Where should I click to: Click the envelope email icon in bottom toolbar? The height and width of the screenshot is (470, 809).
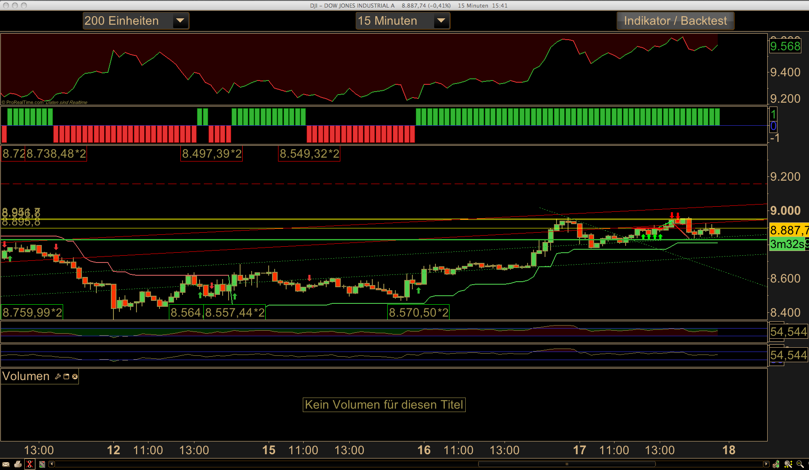tap(6, 464)
